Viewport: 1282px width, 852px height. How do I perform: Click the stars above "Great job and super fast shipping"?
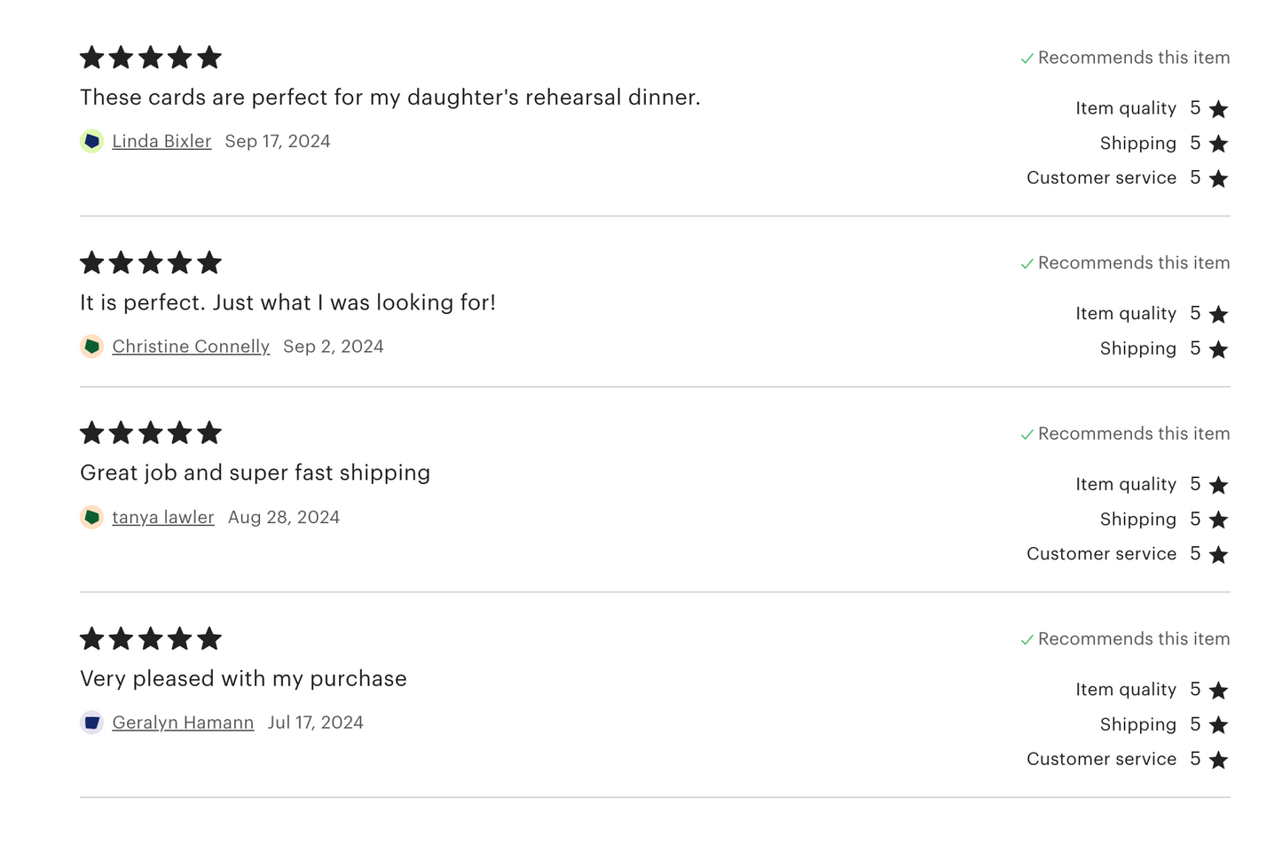tap(151, 434)
